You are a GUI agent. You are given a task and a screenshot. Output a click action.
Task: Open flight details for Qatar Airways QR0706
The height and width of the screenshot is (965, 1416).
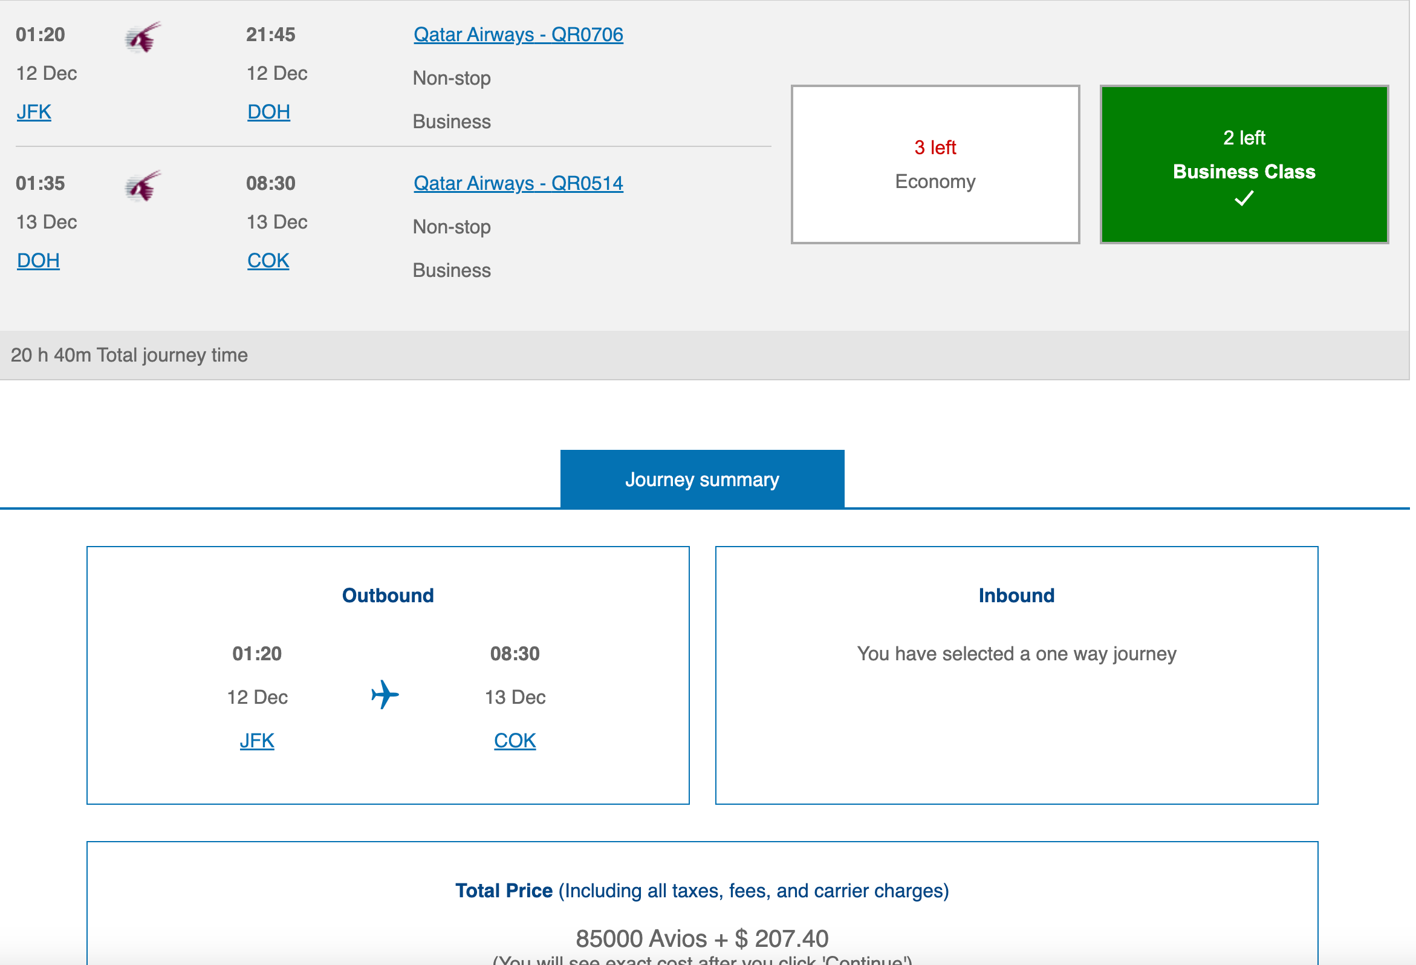pyautogui.click(x=518, y=34)
